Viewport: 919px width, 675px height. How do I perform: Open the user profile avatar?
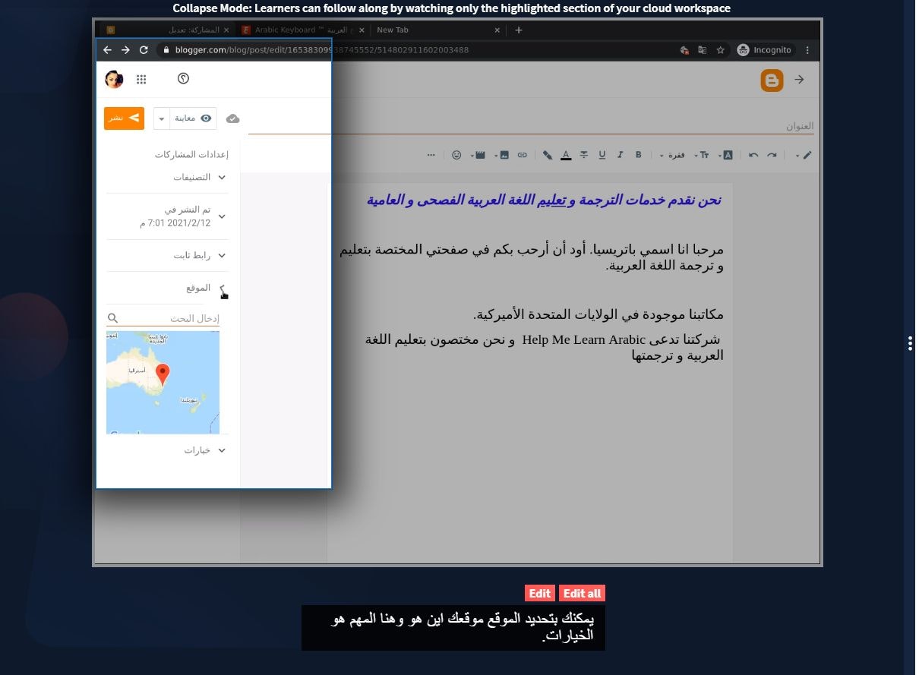click(x=114, y=80)
